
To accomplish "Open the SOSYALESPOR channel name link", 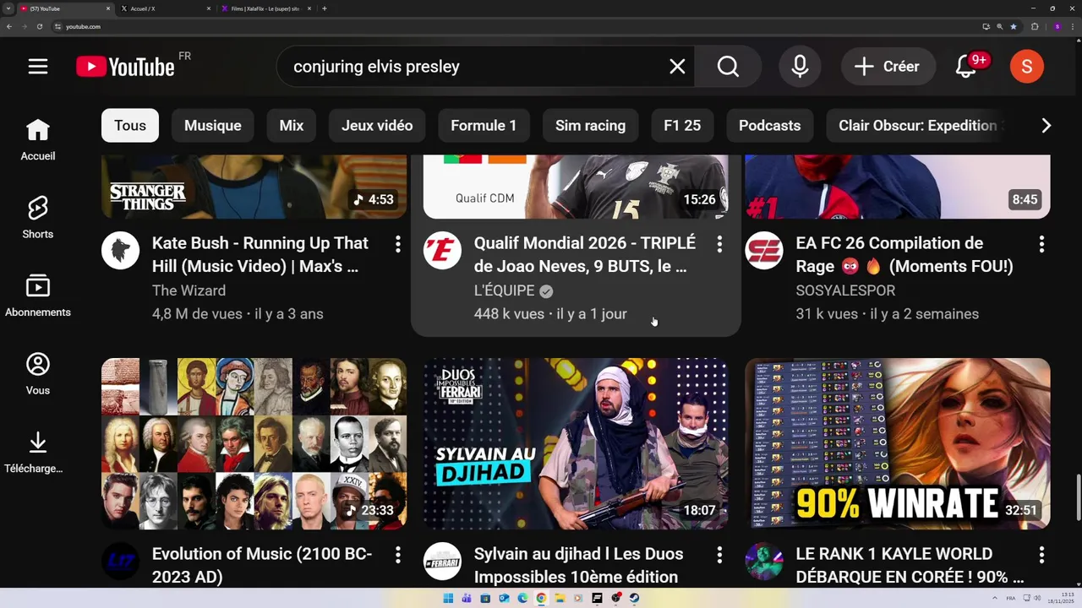I will 845,290.
